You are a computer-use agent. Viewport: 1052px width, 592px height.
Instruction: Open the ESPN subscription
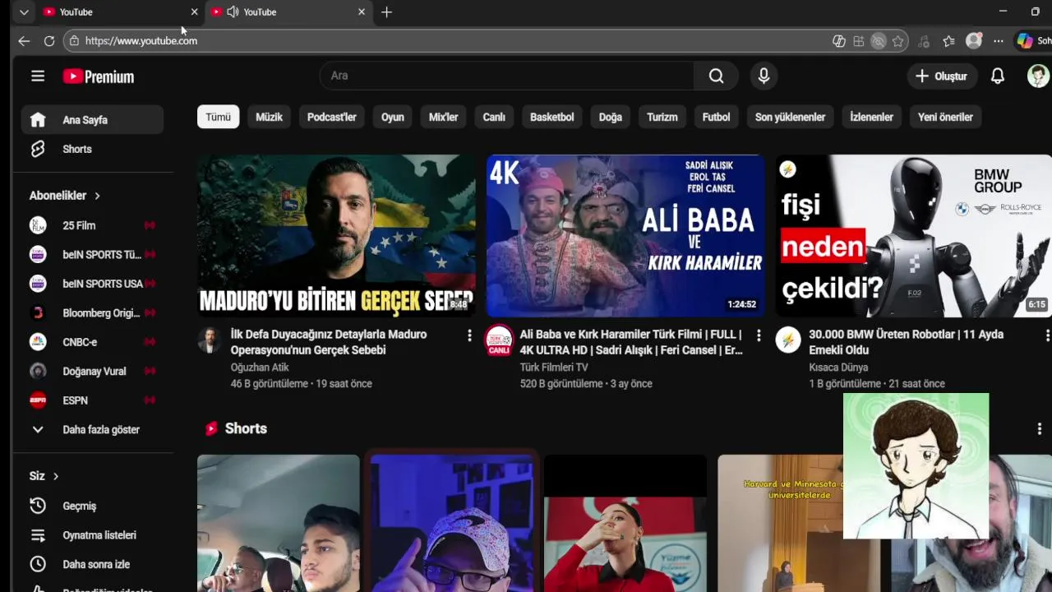click(x=92, y=400)
